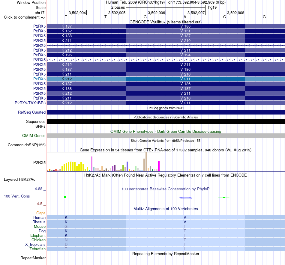Screen dimensions: 285x265
Task: Click the Gaps label
Action: point(41,213)
